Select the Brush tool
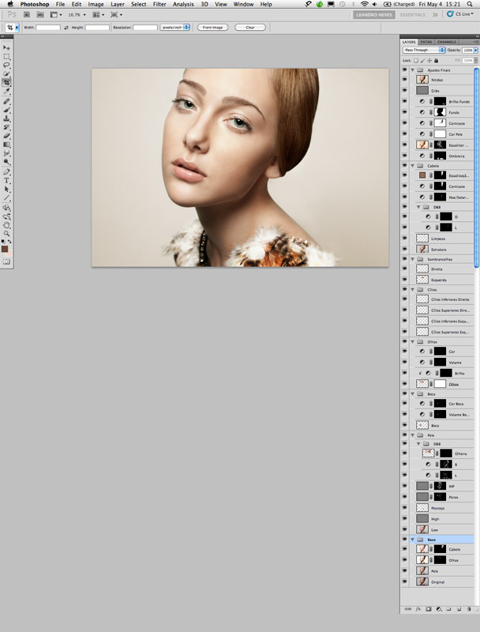 coord(6,110)
